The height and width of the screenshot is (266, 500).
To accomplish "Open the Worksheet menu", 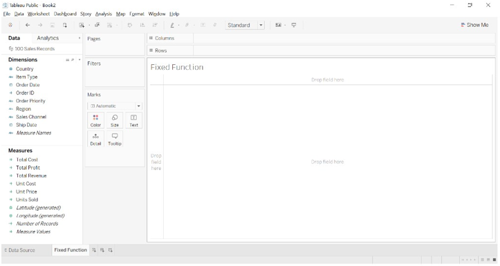I will click(39, 14).
